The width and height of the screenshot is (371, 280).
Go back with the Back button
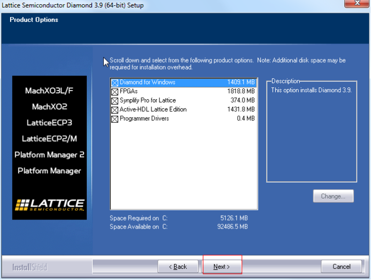click(x=178, y=267)
